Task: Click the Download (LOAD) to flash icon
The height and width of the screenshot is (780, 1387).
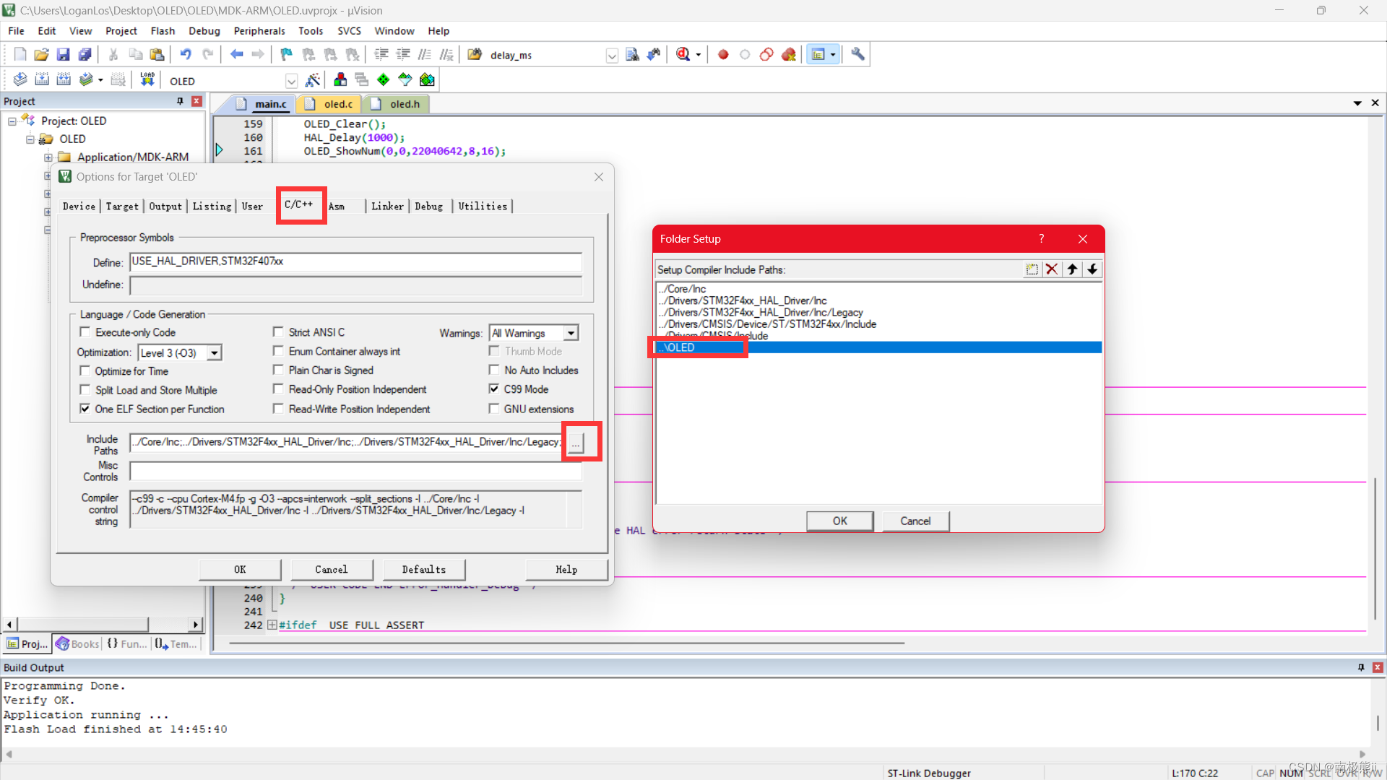Action: [x=147, y=80]
